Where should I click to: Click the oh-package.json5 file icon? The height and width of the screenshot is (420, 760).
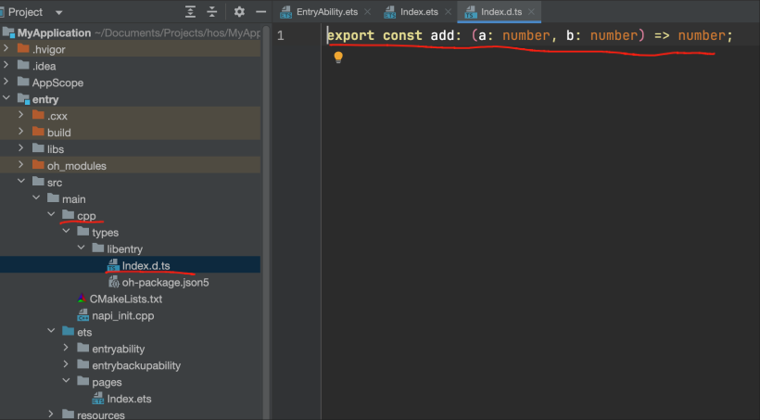[x=112, y=282]
